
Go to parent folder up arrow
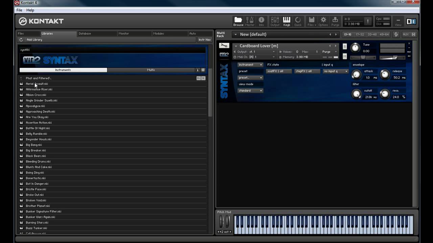pyautogui.click(x=21, y=78)
